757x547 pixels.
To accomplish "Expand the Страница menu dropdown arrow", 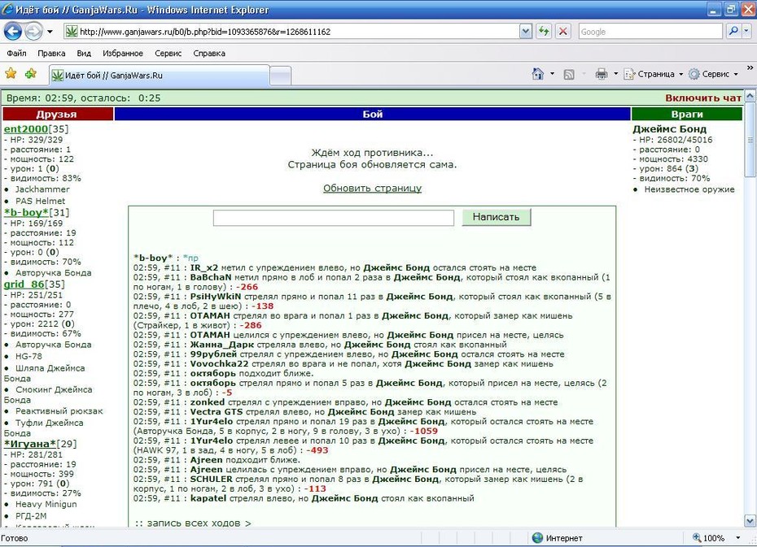I will pyautogui.click(x=680, y=74).
